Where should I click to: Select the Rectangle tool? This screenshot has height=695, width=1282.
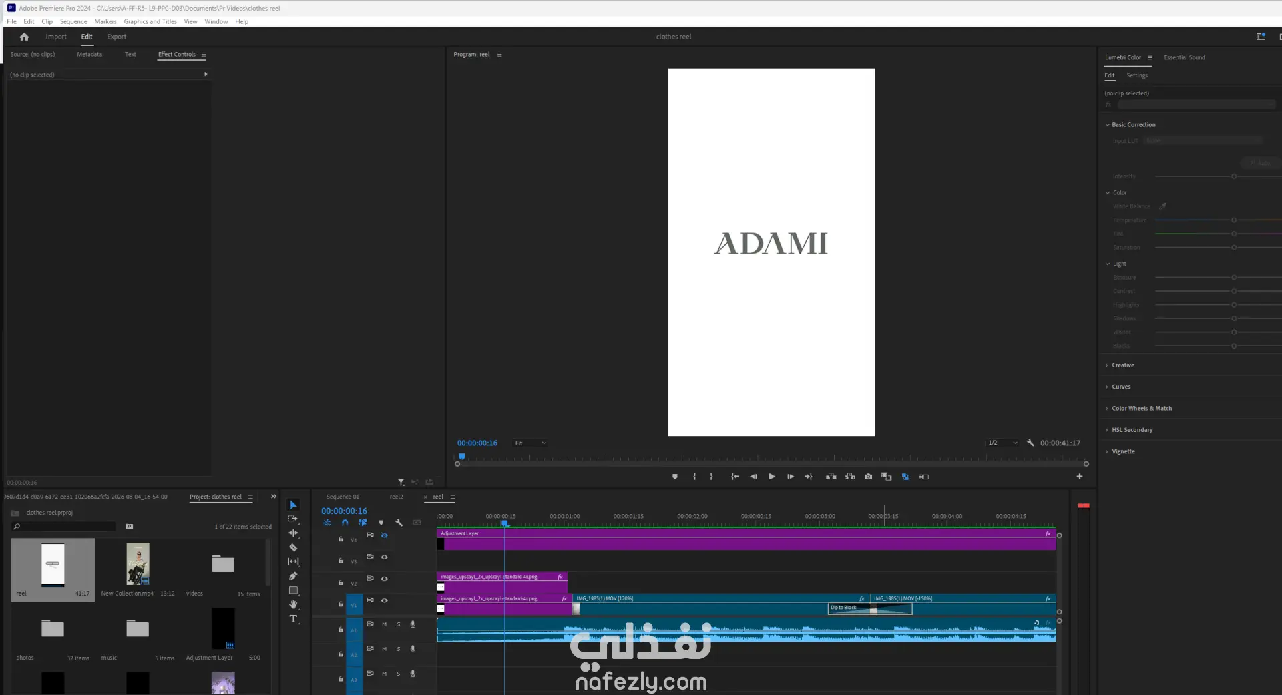pos(293,591)
